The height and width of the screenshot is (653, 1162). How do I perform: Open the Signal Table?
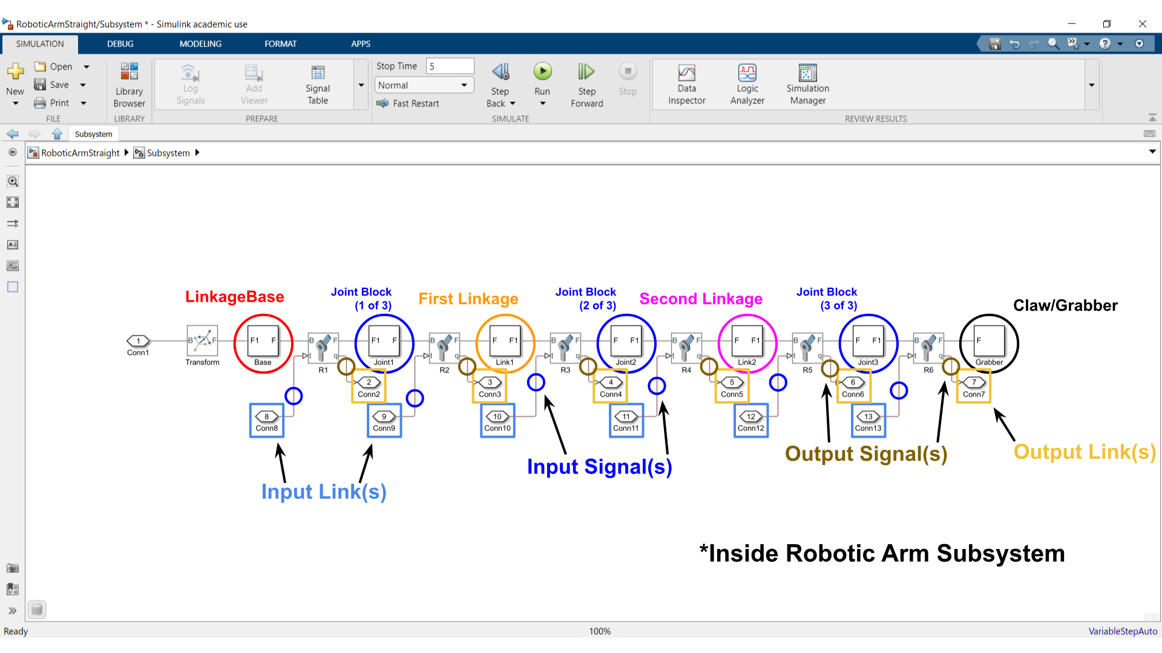point(317,85)
